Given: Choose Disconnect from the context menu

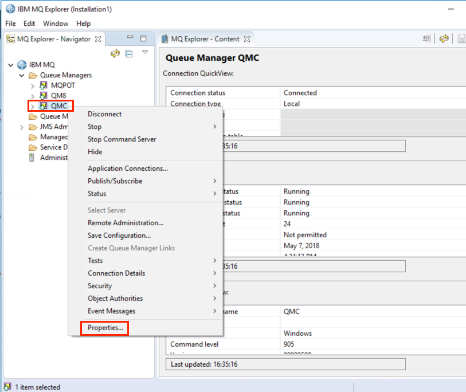Looking at the screenshot, I should pyautogui.click(x=146, y=114).
